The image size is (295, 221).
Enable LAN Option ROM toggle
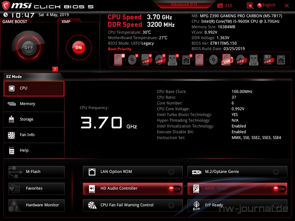(x=171, y=172)
